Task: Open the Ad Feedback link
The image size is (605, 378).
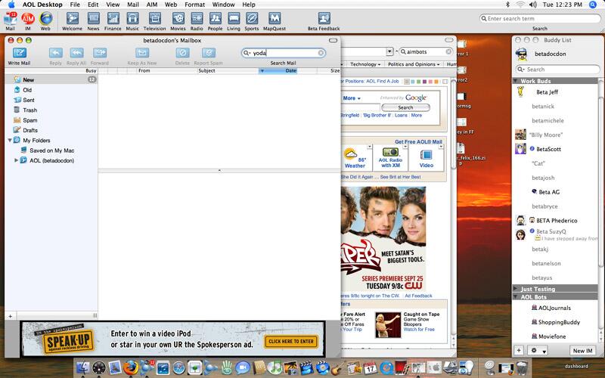Action: [419, 296]
